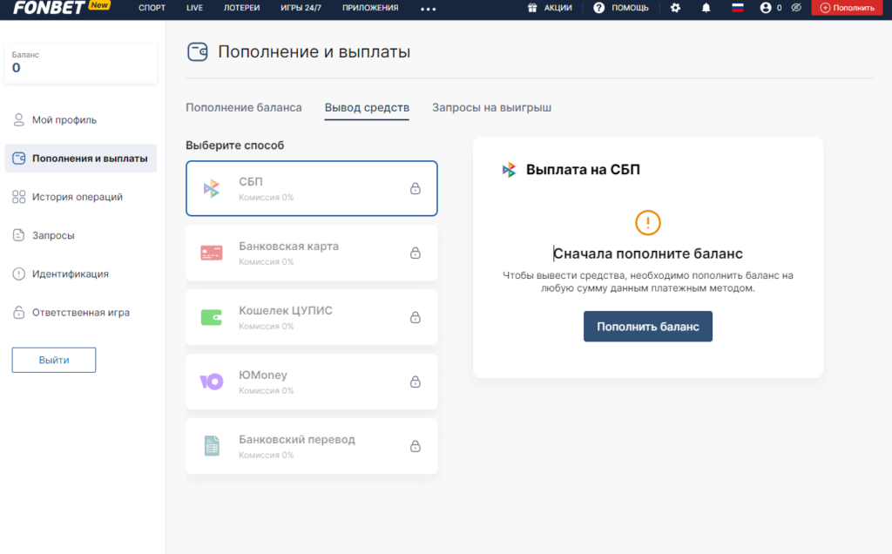Click the user account avatar icon
892x554 pixels.
pyautogui.click(x=766, y=8)
